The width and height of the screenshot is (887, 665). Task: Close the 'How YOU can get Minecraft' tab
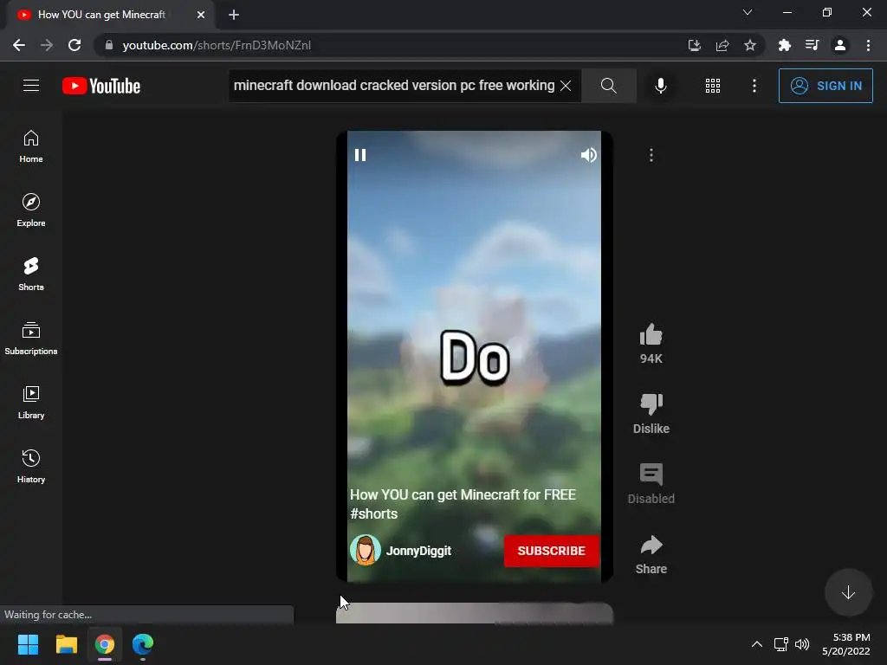tap(201, 15)
